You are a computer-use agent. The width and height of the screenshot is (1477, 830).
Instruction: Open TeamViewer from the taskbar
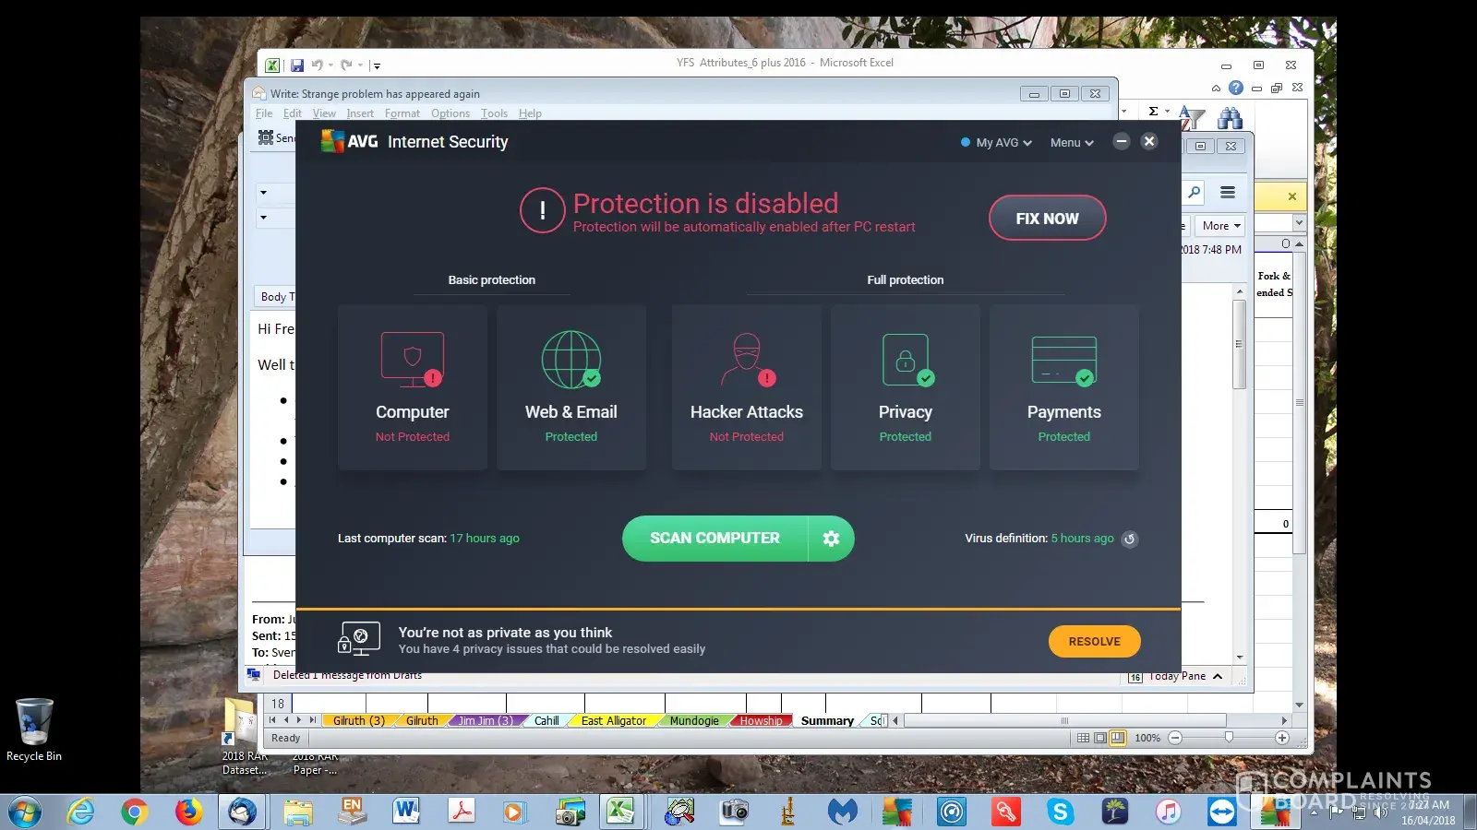click(1222, 812)
